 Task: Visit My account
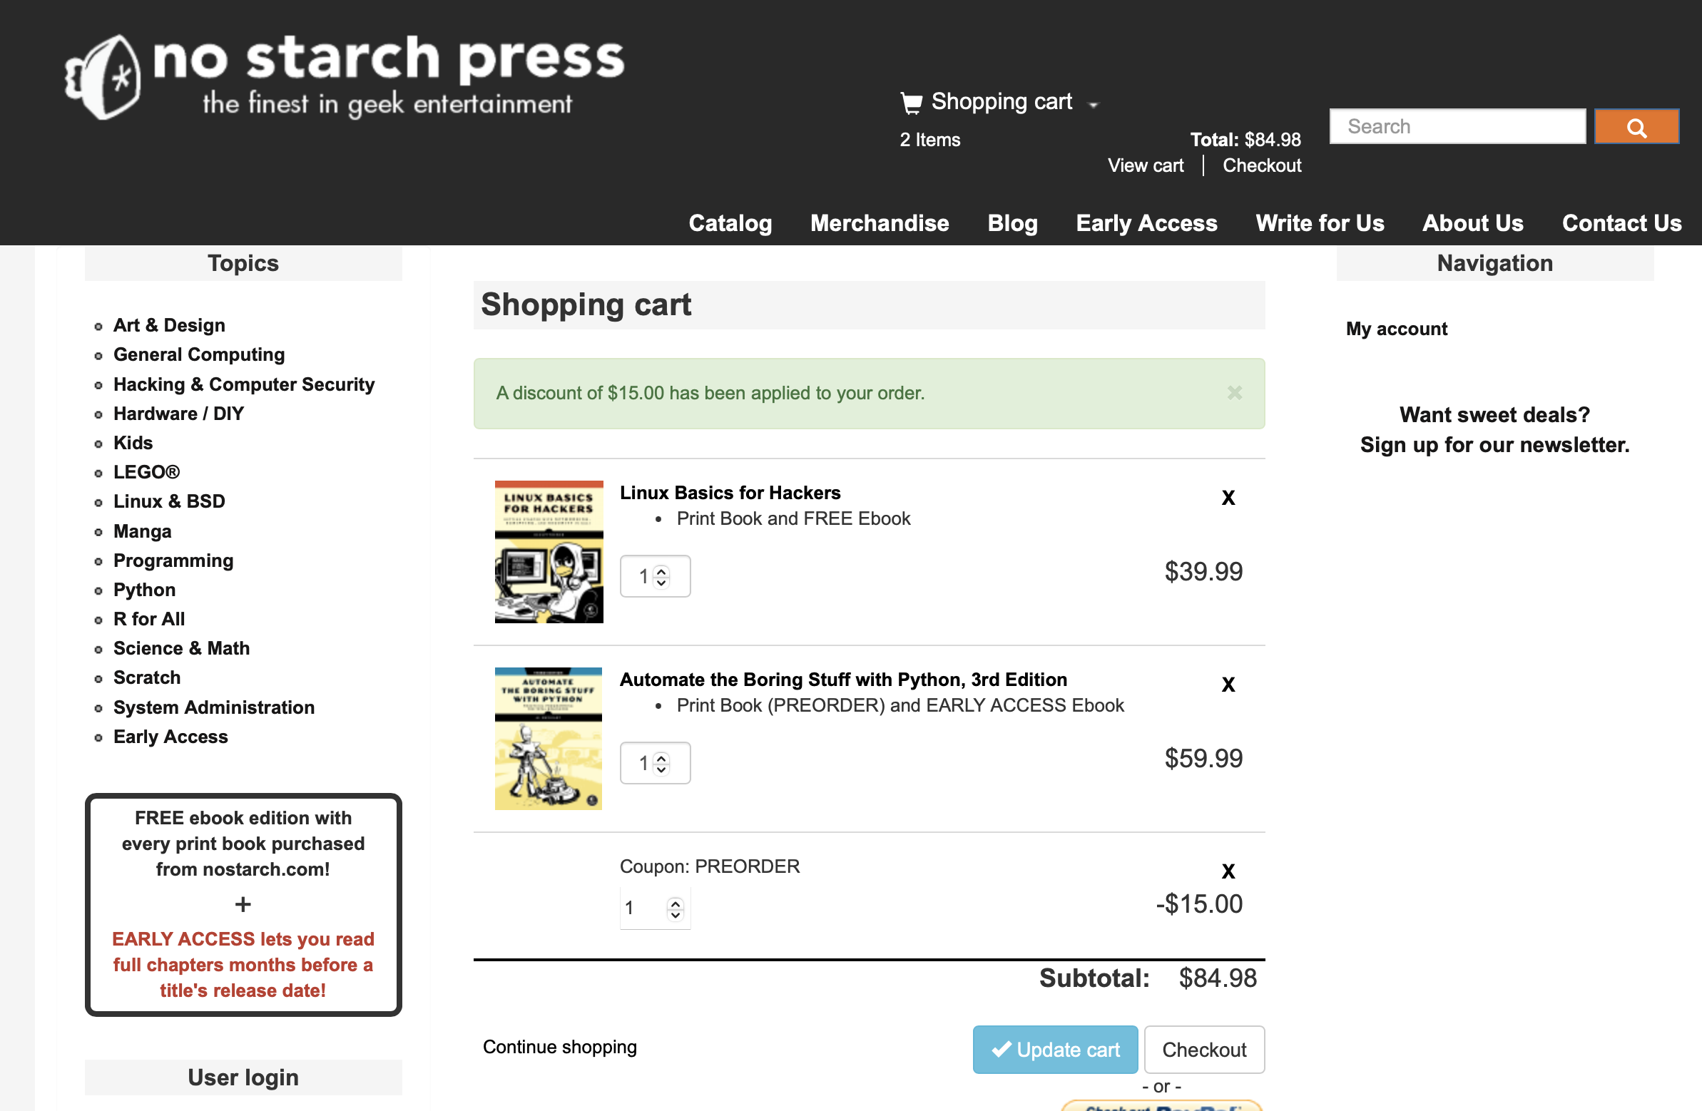(1395, 329)
